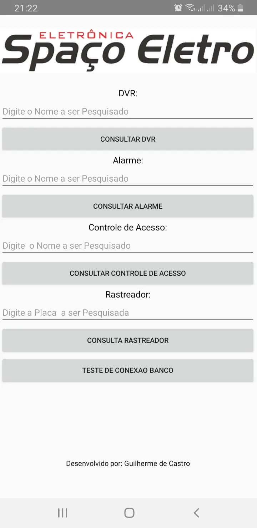
Task: Tap the Wi-Fi icon in status bar
Action: [x=190, y=8]
